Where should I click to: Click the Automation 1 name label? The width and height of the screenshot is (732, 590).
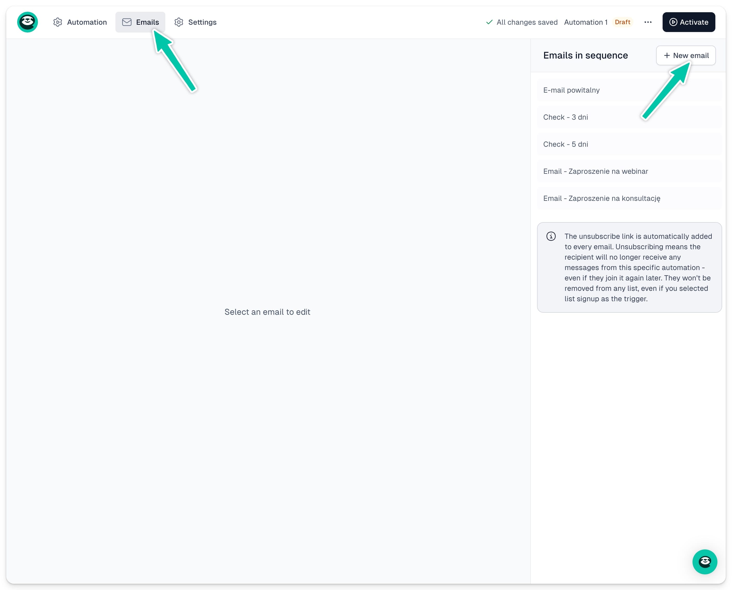coord(586,22)
